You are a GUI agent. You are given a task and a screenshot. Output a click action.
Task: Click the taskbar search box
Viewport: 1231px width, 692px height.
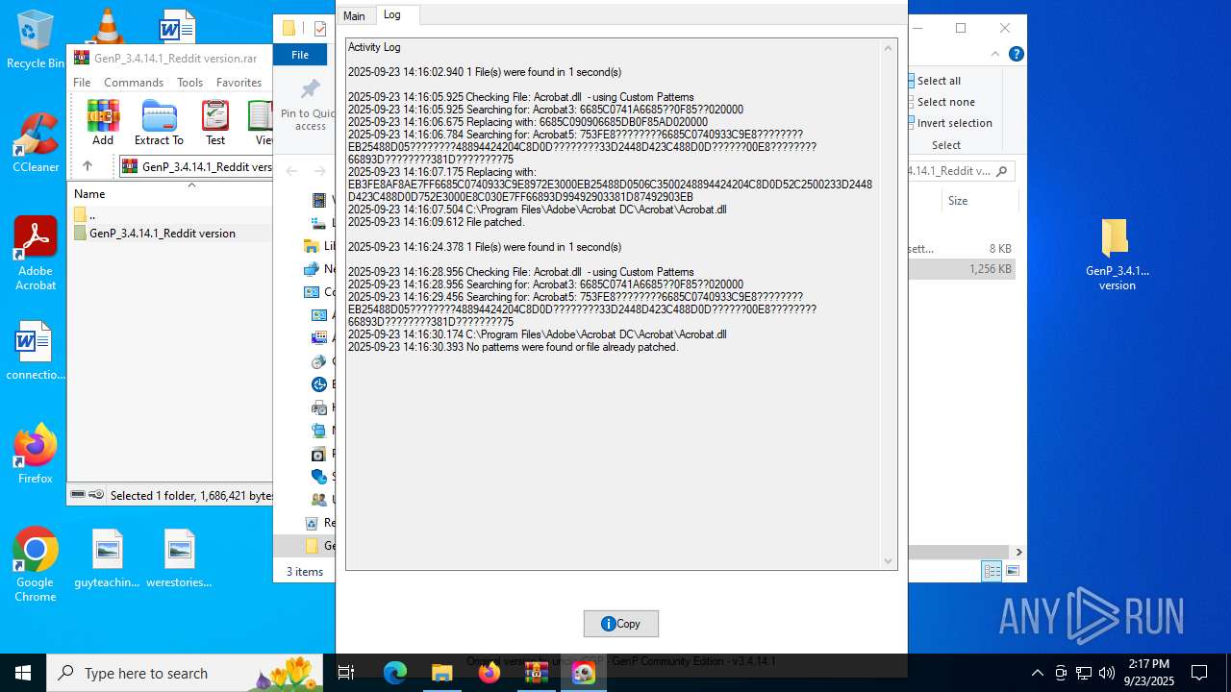pos(185,673)
